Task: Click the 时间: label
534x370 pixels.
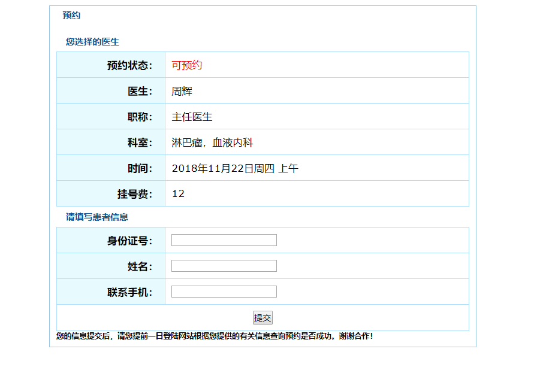Action: pyautogui.click(x=140, y=168)
